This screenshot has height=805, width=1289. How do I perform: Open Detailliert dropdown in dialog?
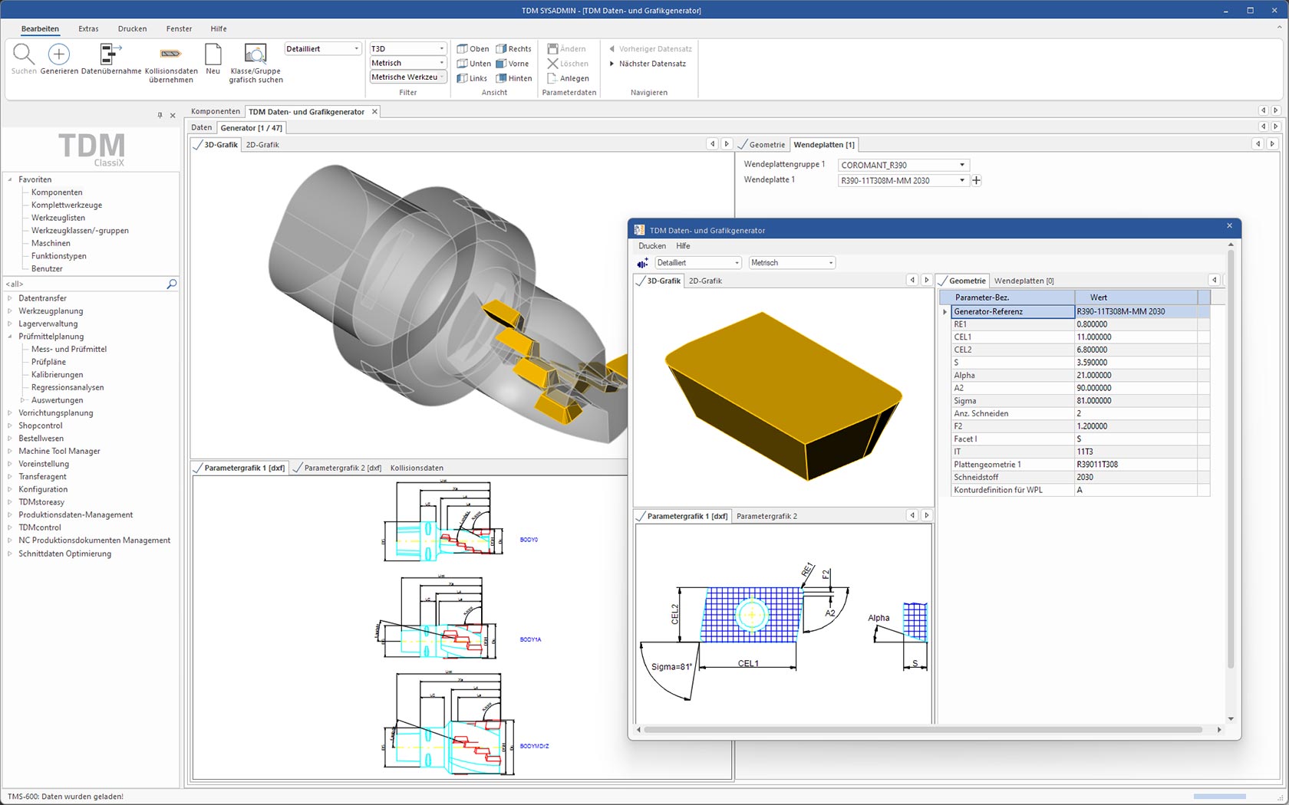click(737, 263)
